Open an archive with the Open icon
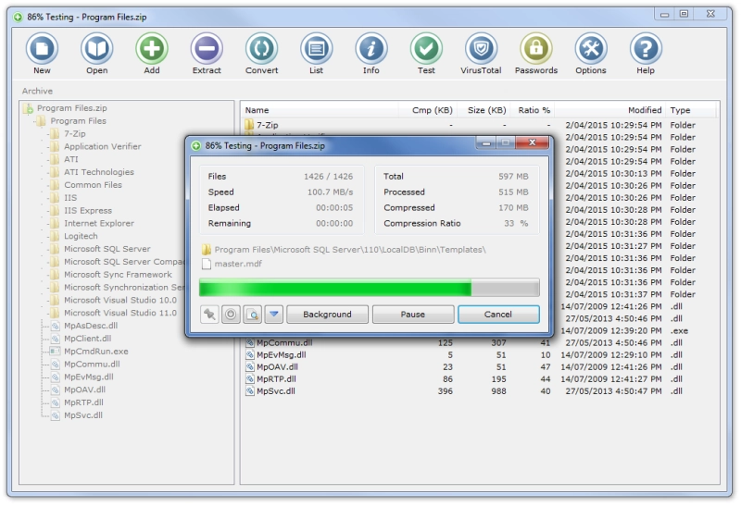 pyautogui.click(x=97, y=49)
